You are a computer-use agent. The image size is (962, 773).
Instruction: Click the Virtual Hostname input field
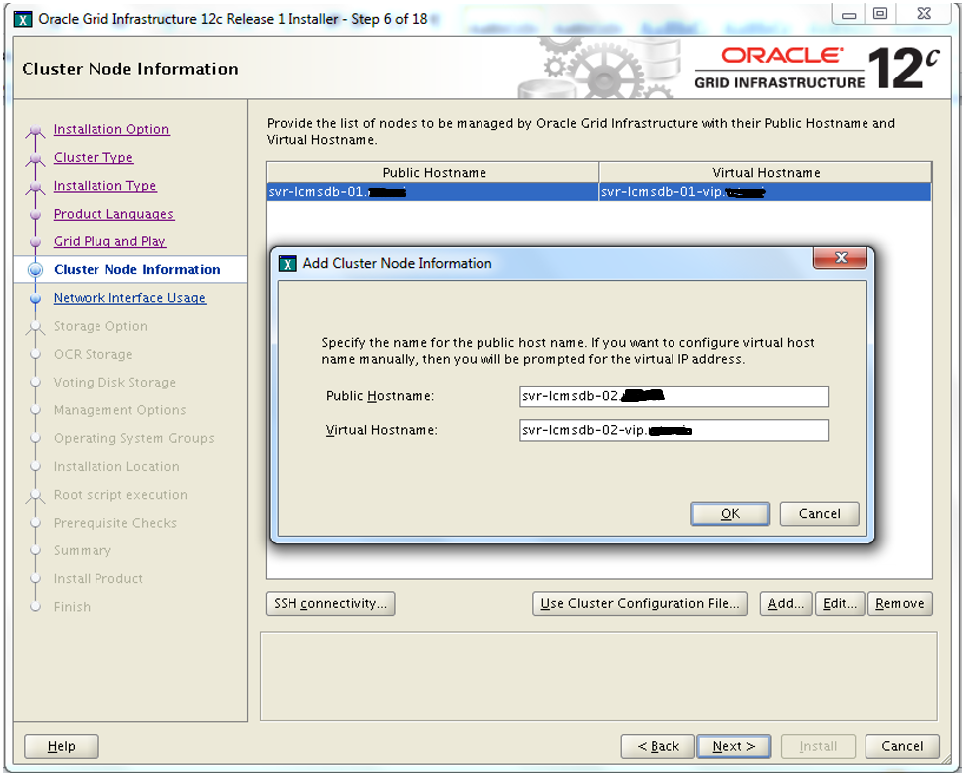pyautogui.click(x=673, y=430)
